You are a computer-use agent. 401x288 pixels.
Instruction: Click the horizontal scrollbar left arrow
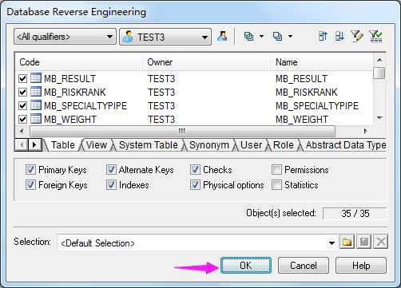[22, 131]
